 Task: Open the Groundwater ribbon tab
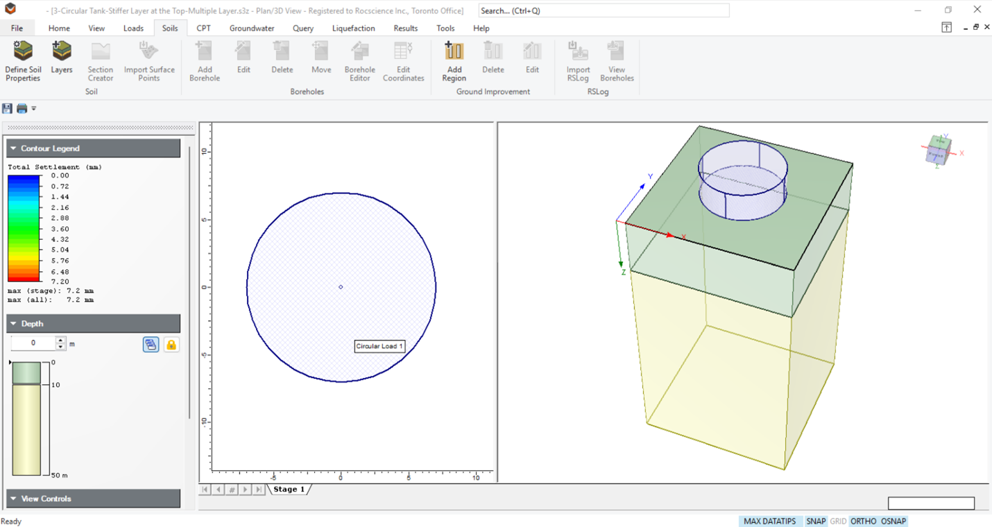[252, 28]
